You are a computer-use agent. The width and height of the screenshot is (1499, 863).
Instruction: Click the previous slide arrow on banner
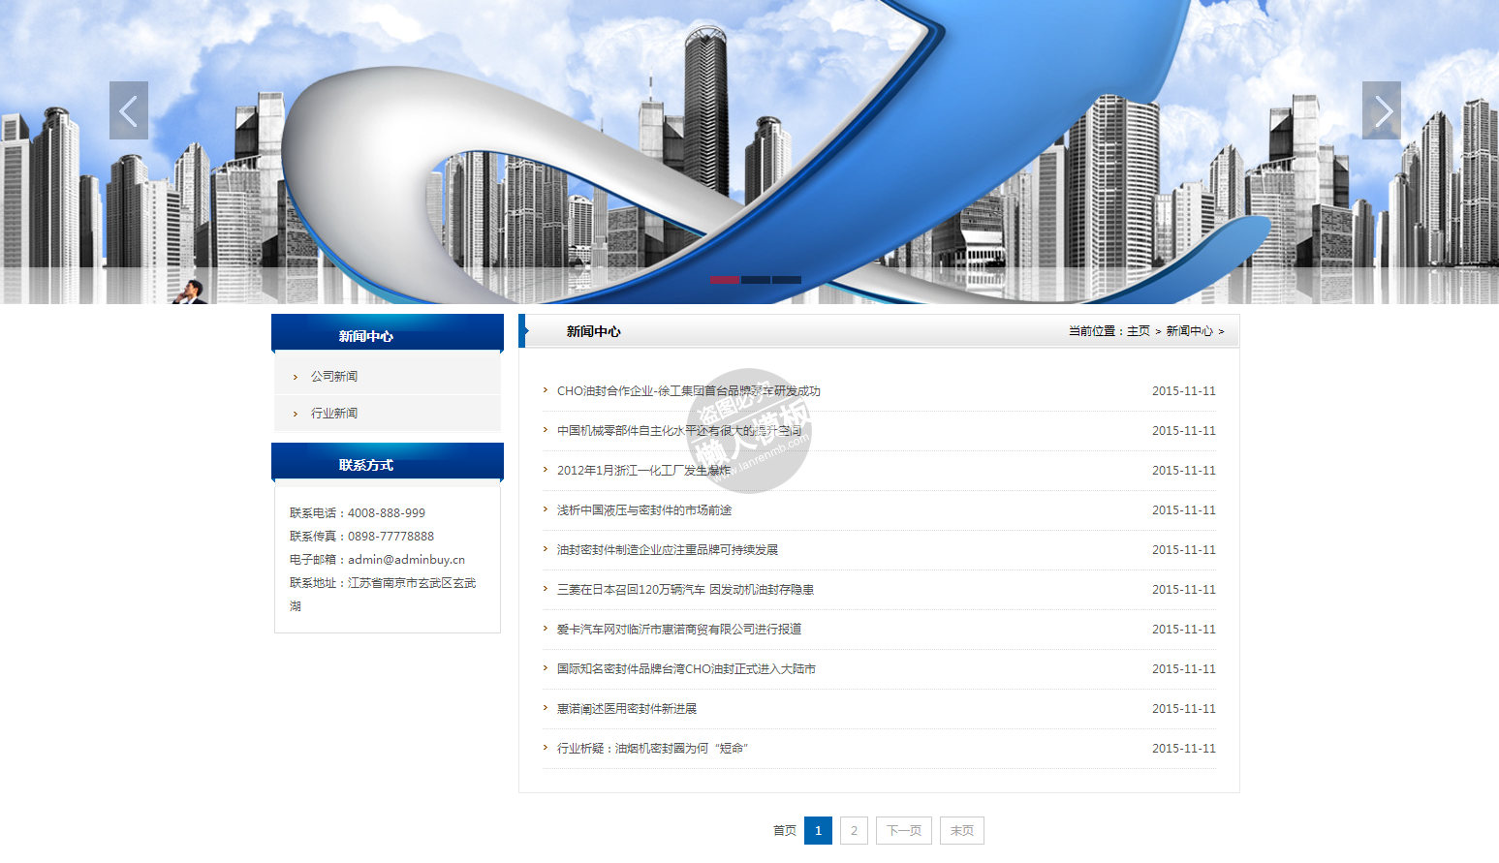pyautogui.click(x=129, y=110)
